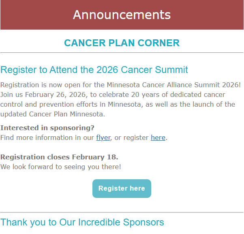Select the CANCER PLAN CORNER heading
Image resolution: width=244 pixels, height=234 pixels.
(x=122, y=43)
